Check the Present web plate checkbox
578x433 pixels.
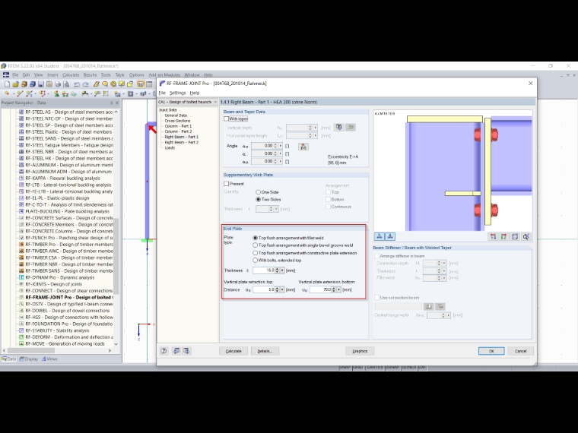click(x=227, y=184)
